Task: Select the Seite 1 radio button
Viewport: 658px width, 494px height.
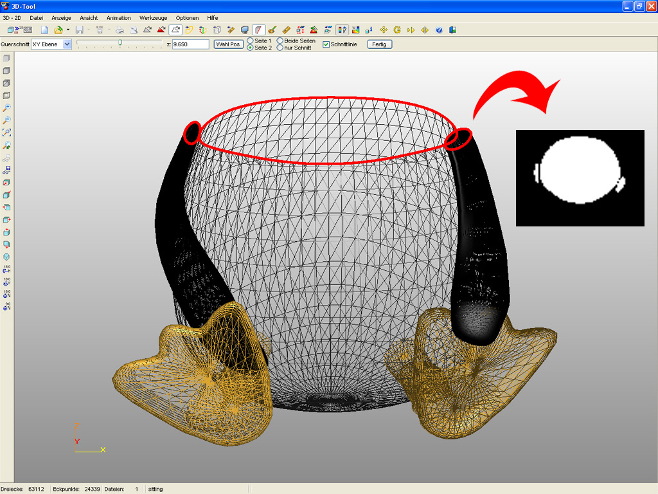Action: tap(251, 41)
